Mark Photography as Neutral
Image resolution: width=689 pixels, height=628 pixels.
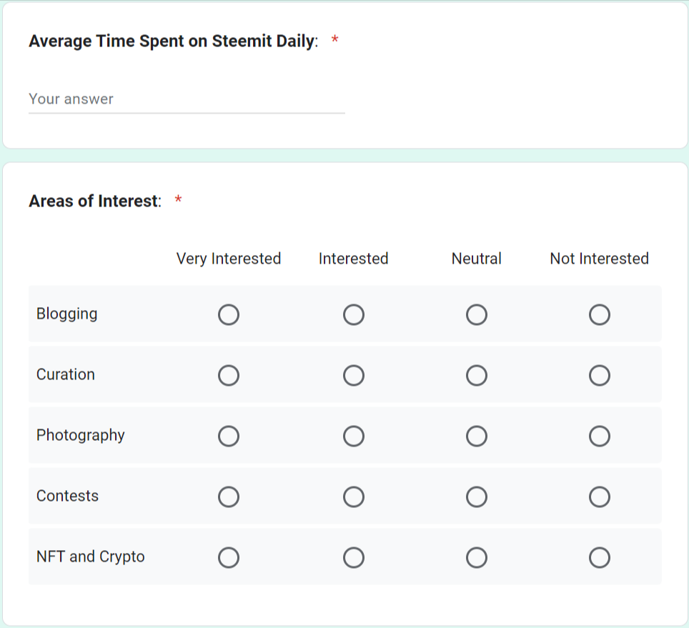click(x=477, y=436)
